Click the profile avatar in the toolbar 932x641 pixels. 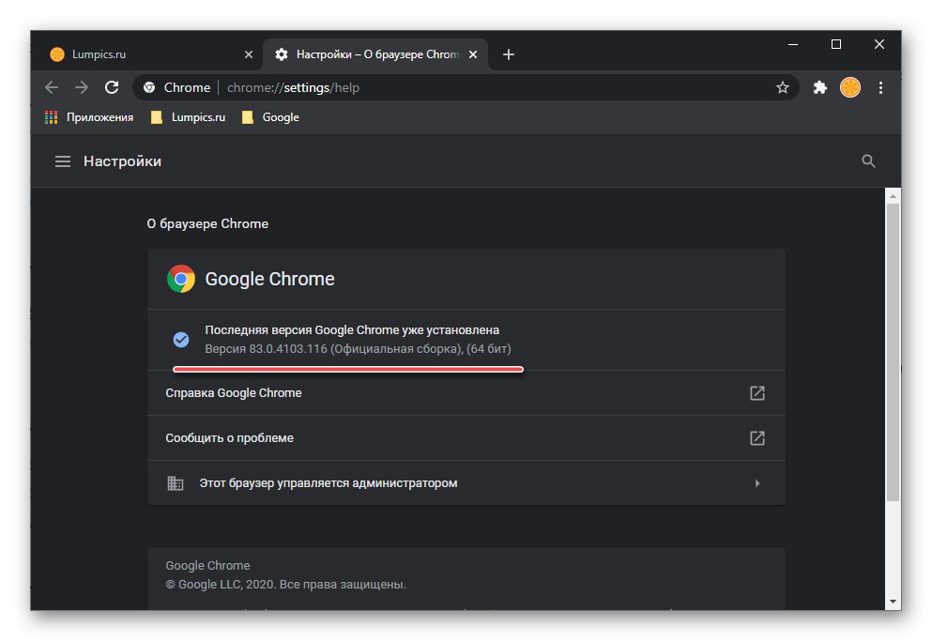tap(849, 87)
